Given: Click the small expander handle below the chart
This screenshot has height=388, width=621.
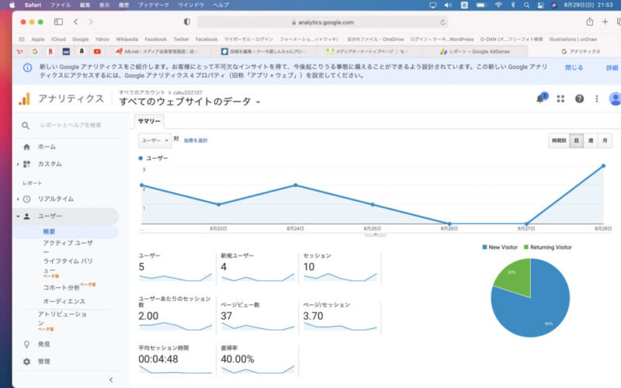Looking at the screenshot, I should (375, 234).
